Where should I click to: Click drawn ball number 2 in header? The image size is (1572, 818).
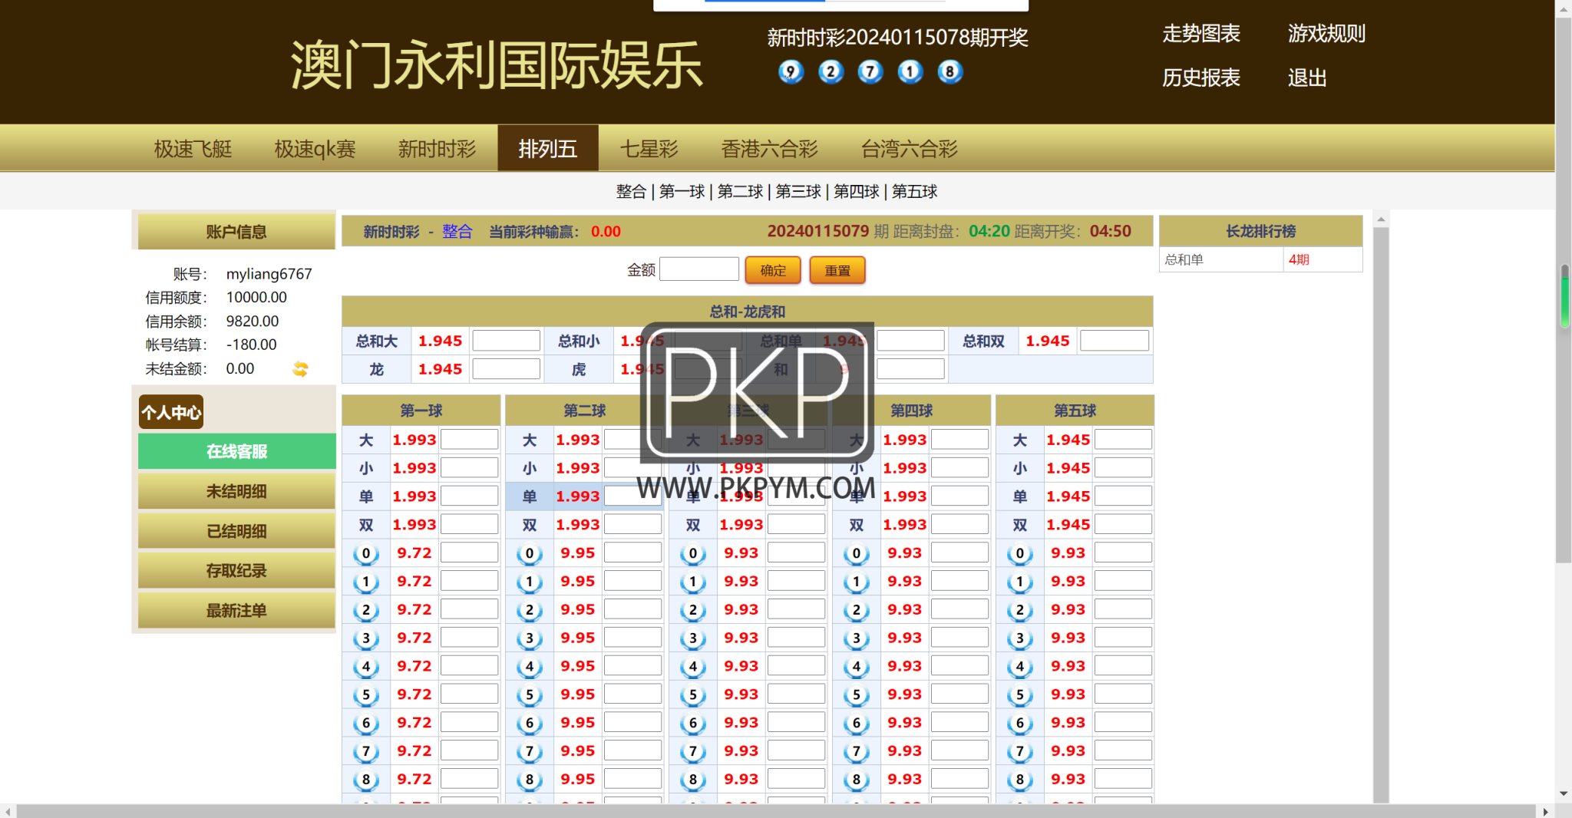831,72
